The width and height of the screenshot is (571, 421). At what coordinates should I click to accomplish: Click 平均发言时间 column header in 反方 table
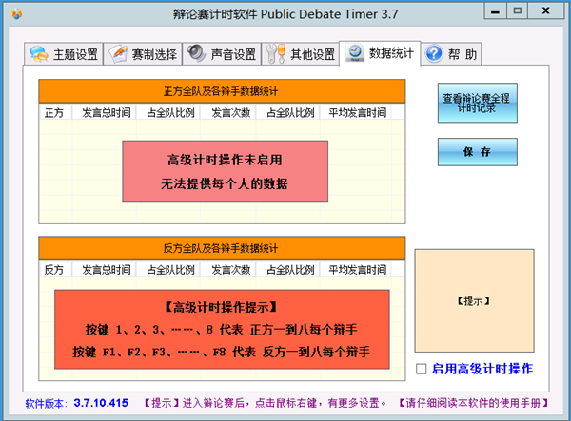click(356, 269)
